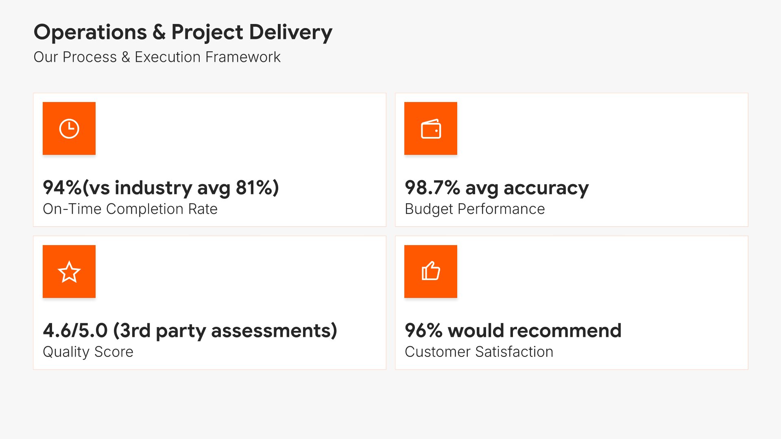This screenshot has height=439, width=781.
Task: Click blank area right of the clock icon
Action: click(240, 128)
